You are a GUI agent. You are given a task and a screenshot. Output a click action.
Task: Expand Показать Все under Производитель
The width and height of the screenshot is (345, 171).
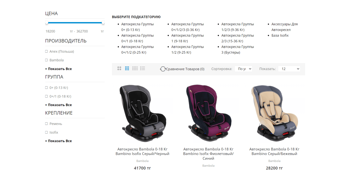[58, 69]
